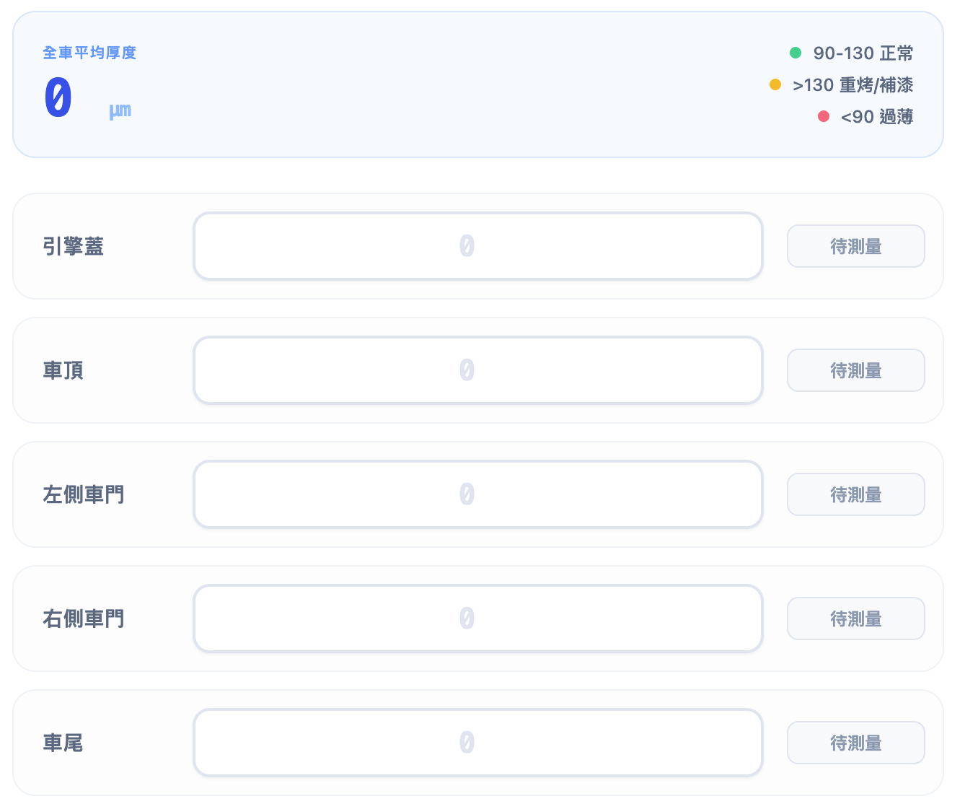Click the 待測量 status badge for 引擎蓋
The width and height of the screenshot is (965, 804).
(x=855, y=246)
